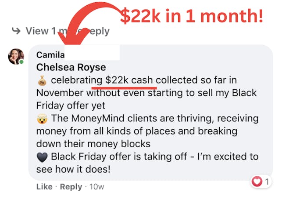Click the red $22k in 1 month! headline
This screenshot has width=282, height=211.
click(192, 16)
